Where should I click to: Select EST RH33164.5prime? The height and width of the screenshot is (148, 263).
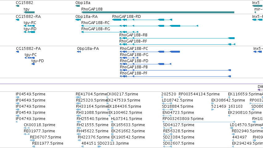tap(92, 106)
